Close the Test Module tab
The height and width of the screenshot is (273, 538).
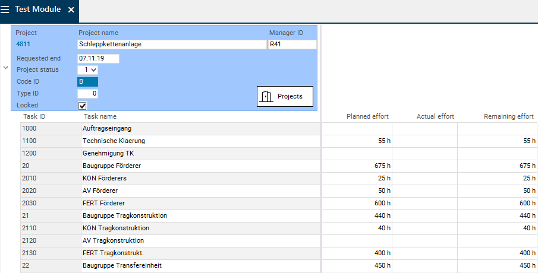click(x=71, y=10)
